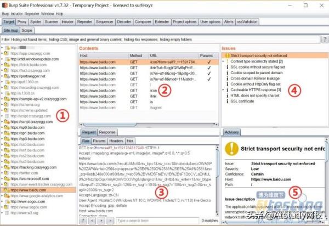Open request Headers view tab
The image size is (329, 226).
tap(116, 141)
